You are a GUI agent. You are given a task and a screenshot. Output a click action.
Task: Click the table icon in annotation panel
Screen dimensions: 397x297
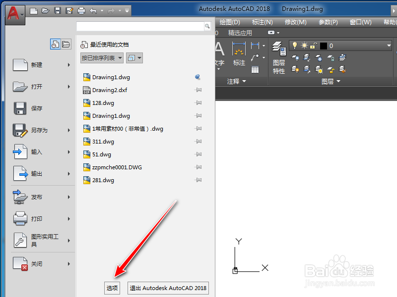point(255,69)
